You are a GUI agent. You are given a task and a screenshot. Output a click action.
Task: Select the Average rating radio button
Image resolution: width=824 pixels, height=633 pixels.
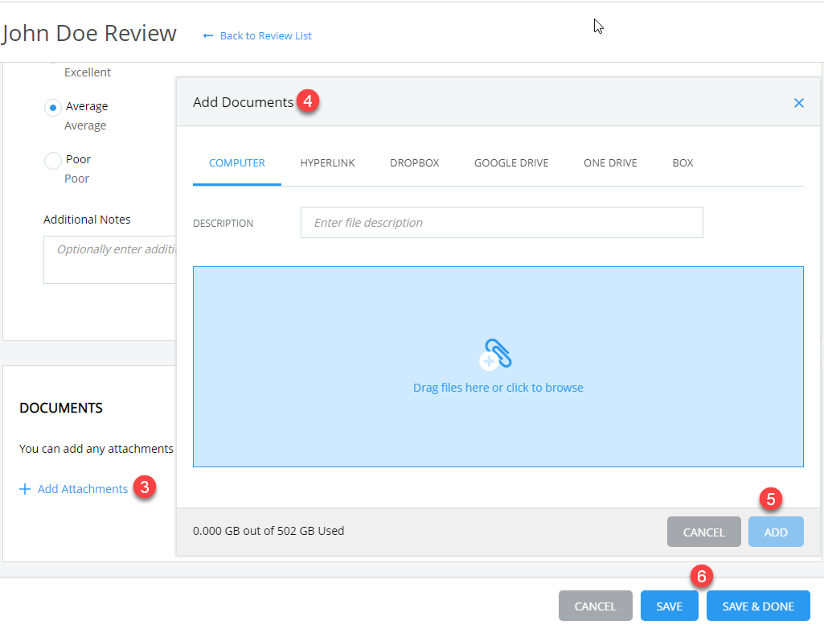click(x=52, y=106)
